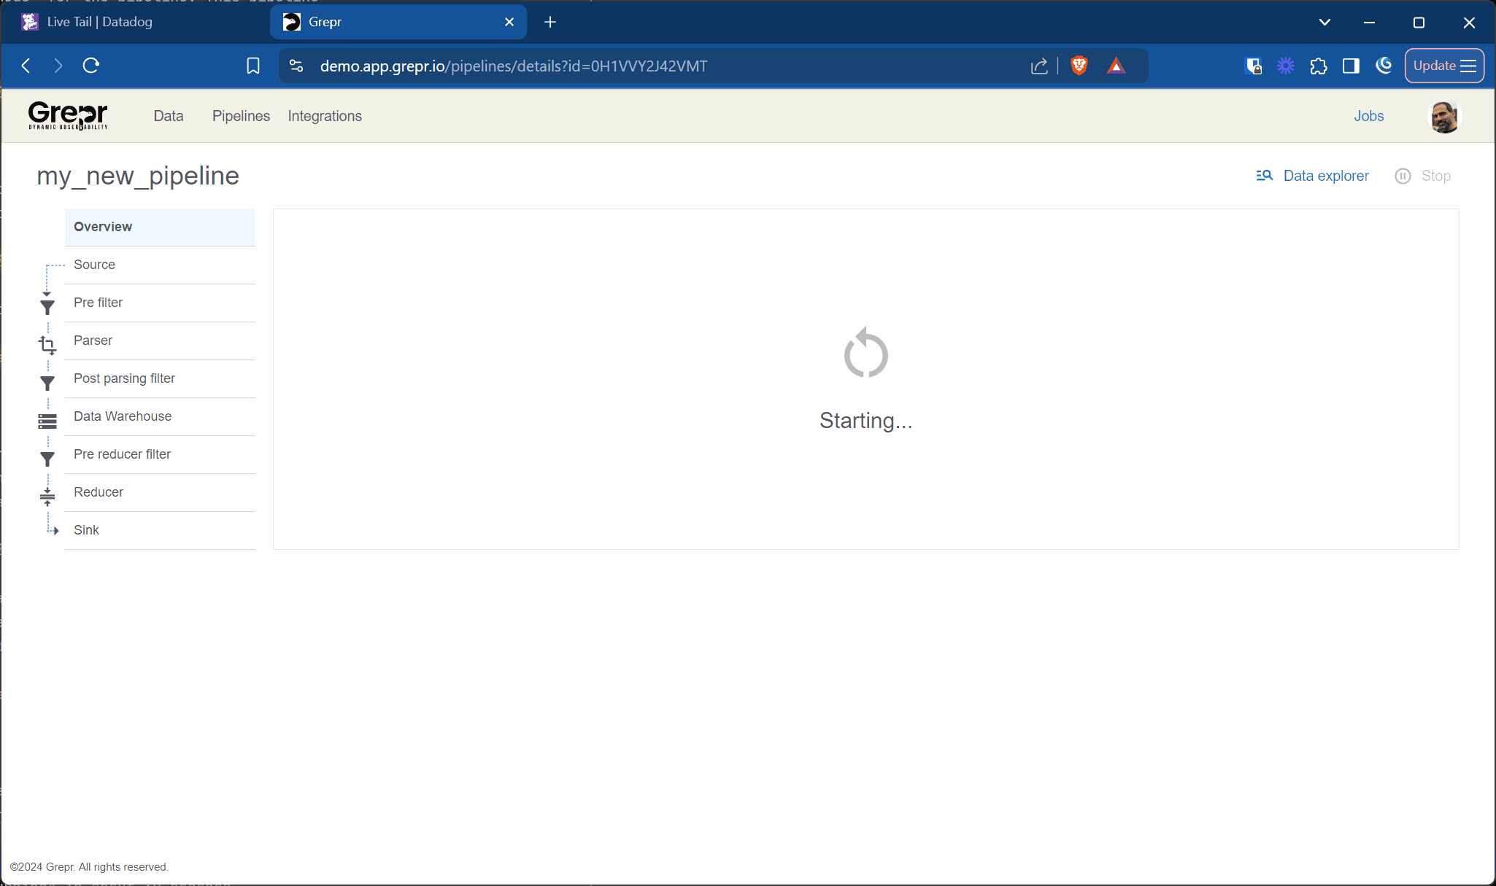1496x886 pixels.
Task: Click the user profile avatar
Action: tap(1444, 117)
